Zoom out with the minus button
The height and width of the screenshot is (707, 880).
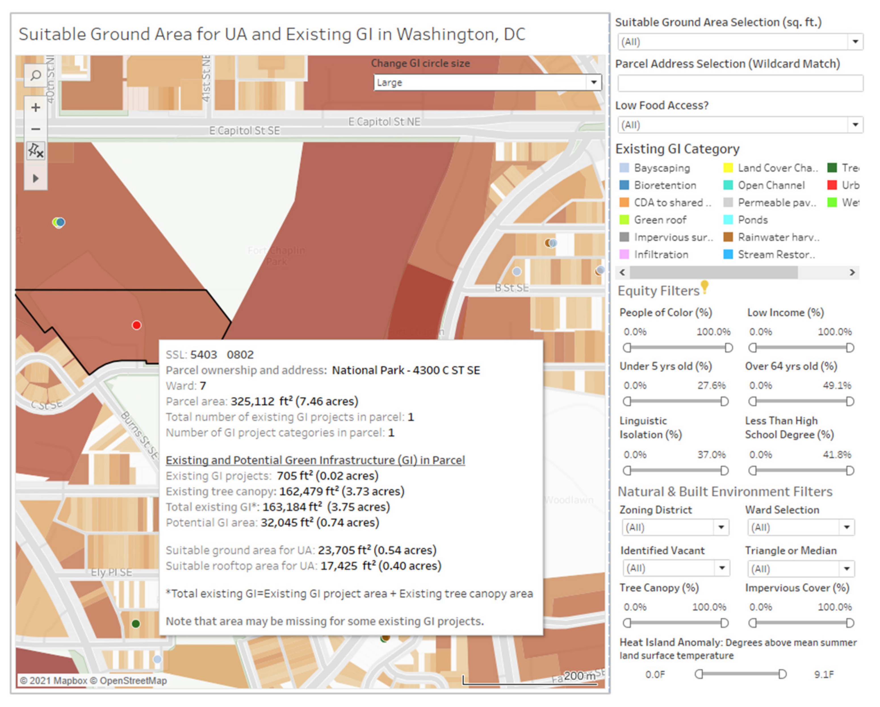coord(35,129)
